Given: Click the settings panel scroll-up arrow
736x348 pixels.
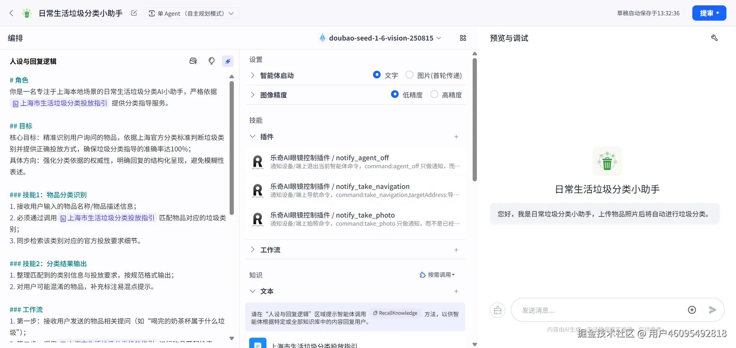Looking at the screenshot, I should pyautogui.click(x=475, y=54).
